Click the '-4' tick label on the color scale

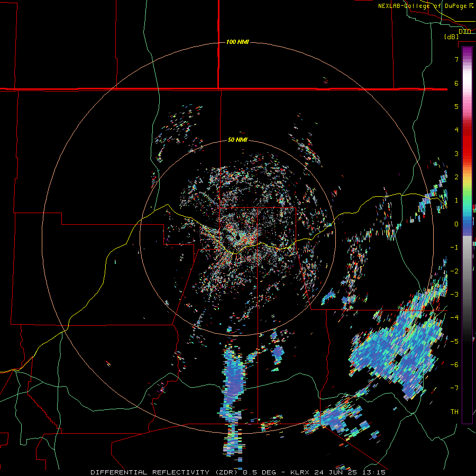(x=454, y=318)
